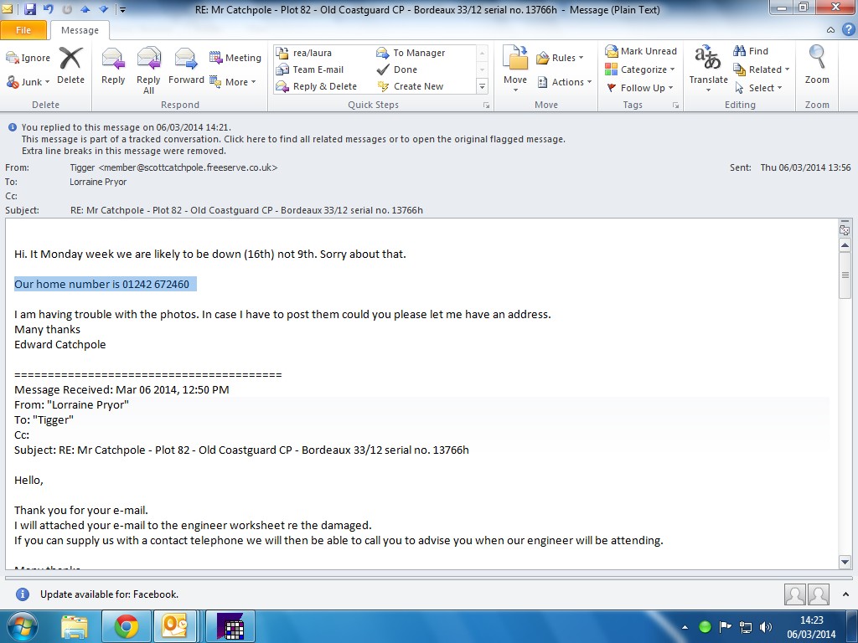The height and width of the screenshot is (643, 858).
Task: Open Outlook Help question mark icon
Action: [x=848, y=29]
